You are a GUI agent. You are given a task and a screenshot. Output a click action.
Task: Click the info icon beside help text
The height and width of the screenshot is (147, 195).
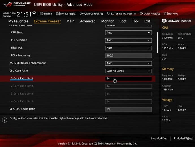(x=5, y=120)
